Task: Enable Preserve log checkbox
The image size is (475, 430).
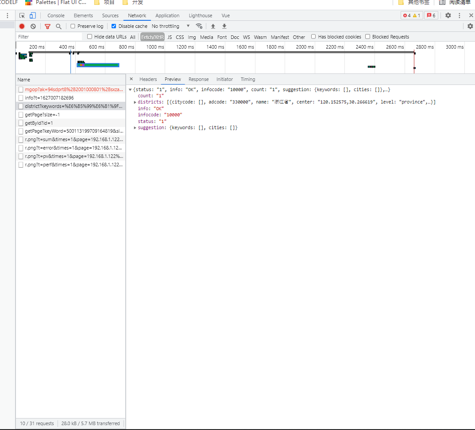Action: click(73, 27)
